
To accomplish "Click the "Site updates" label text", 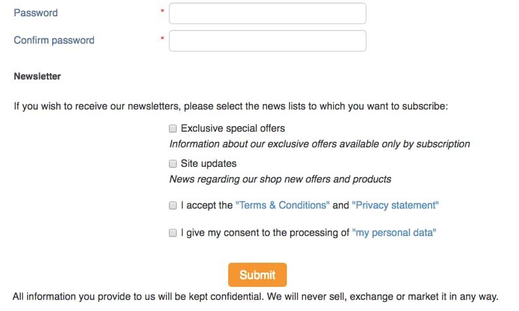I will click(x=209, y=164).
